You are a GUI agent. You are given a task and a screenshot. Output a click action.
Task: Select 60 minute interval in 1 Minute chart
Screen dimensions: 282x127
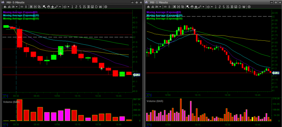pos(235,6)
